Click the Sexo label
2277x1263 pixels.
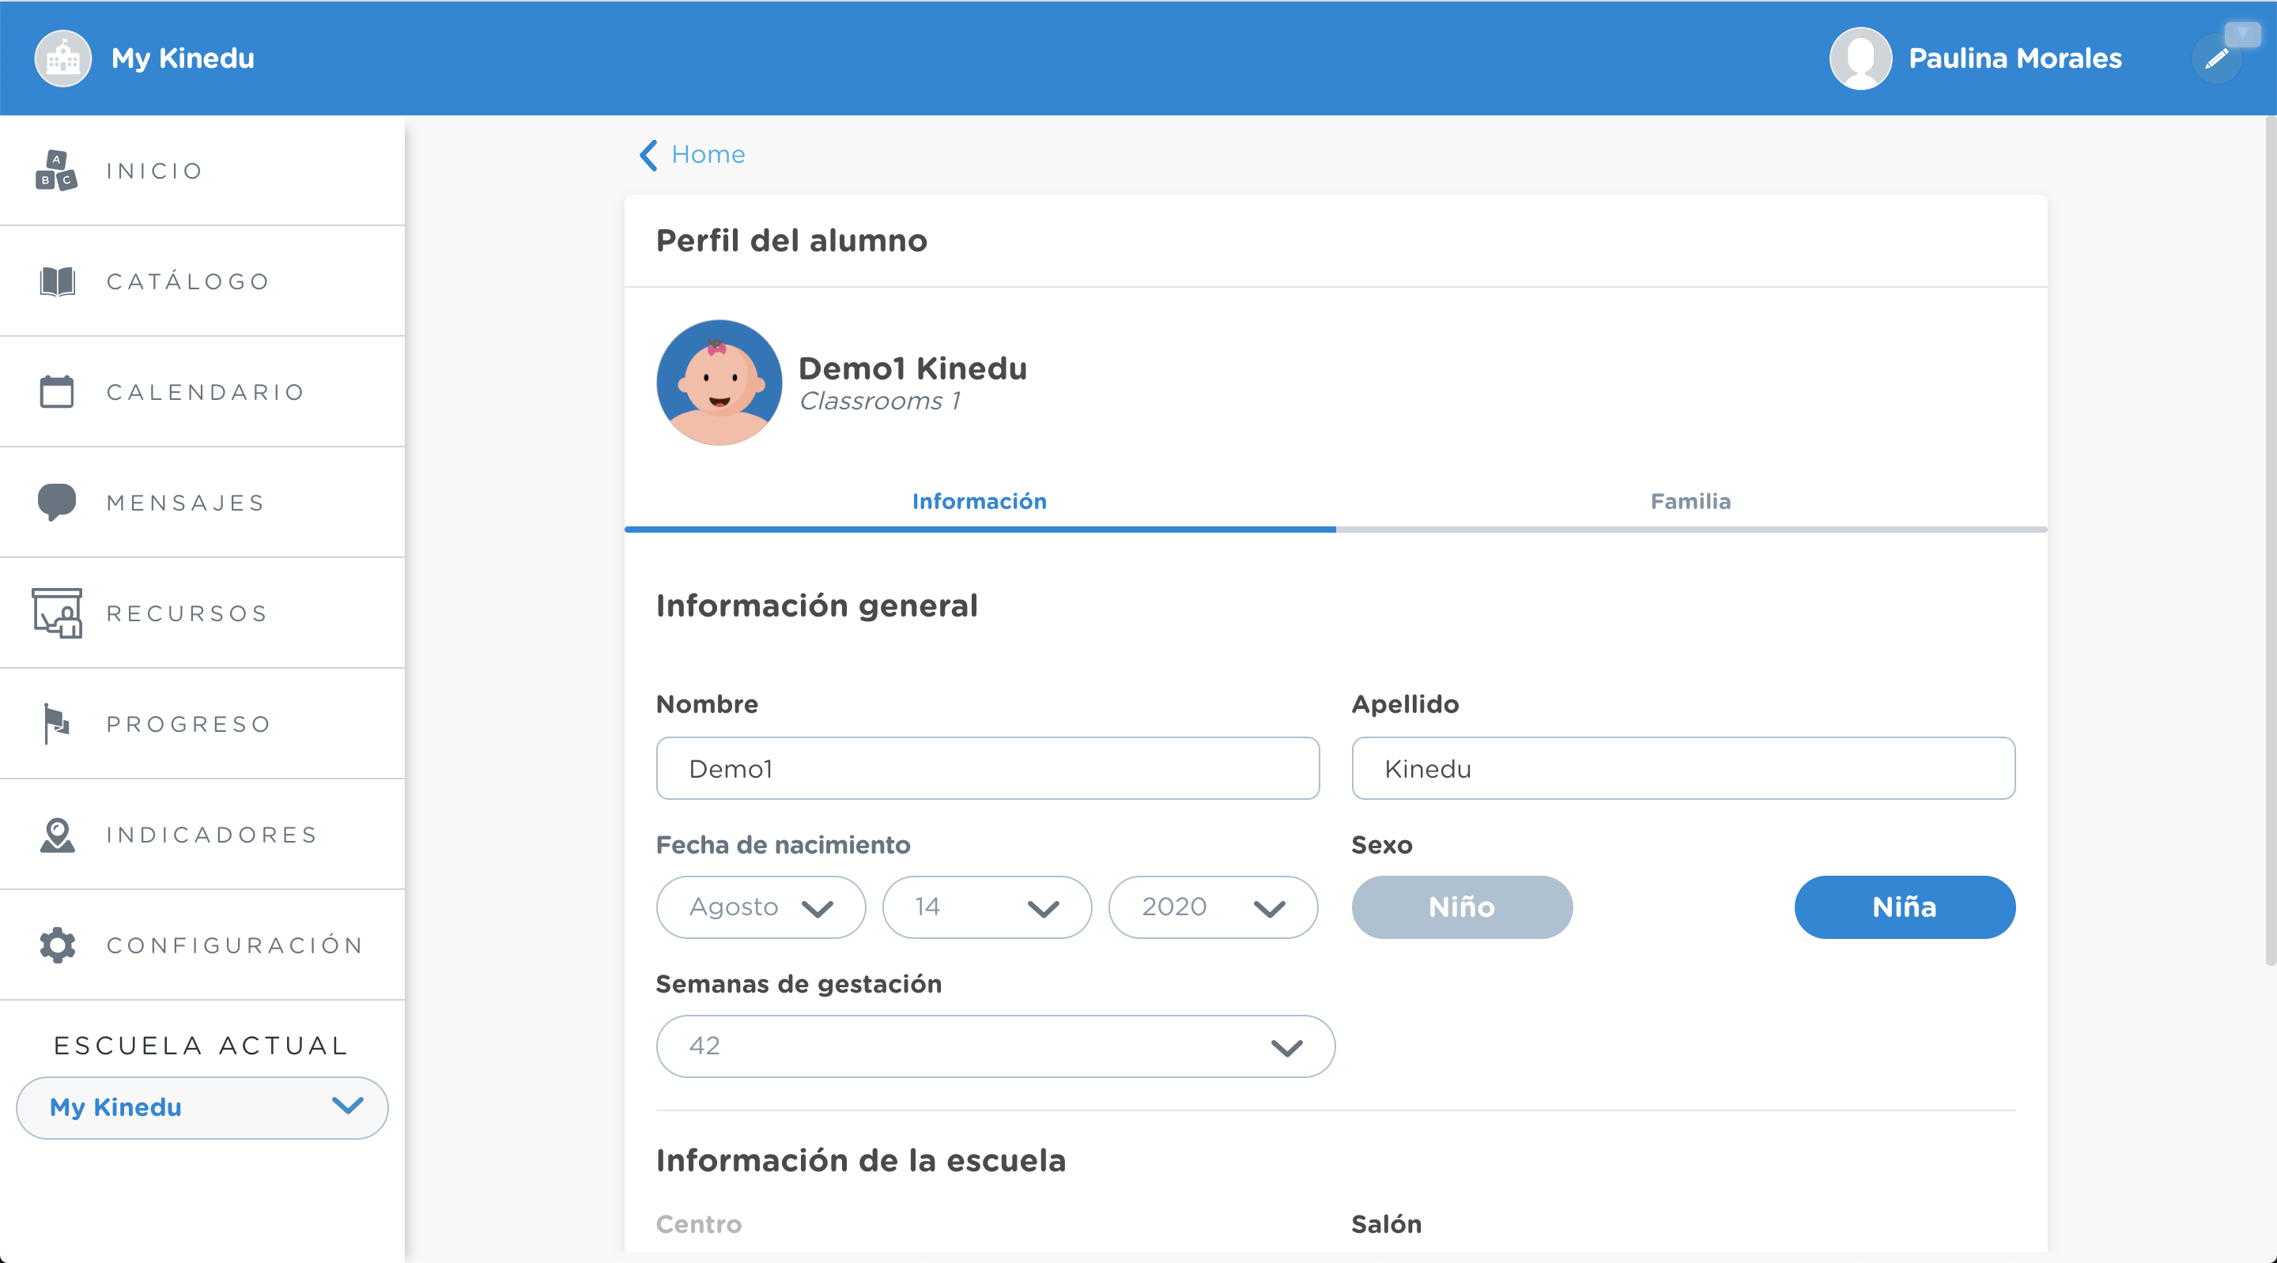coord(1383,845)
